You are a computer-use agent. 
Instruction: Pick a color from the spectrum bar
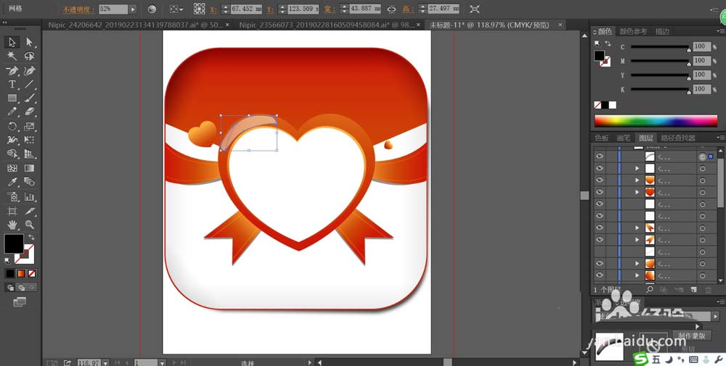click(x=656, y=121)
